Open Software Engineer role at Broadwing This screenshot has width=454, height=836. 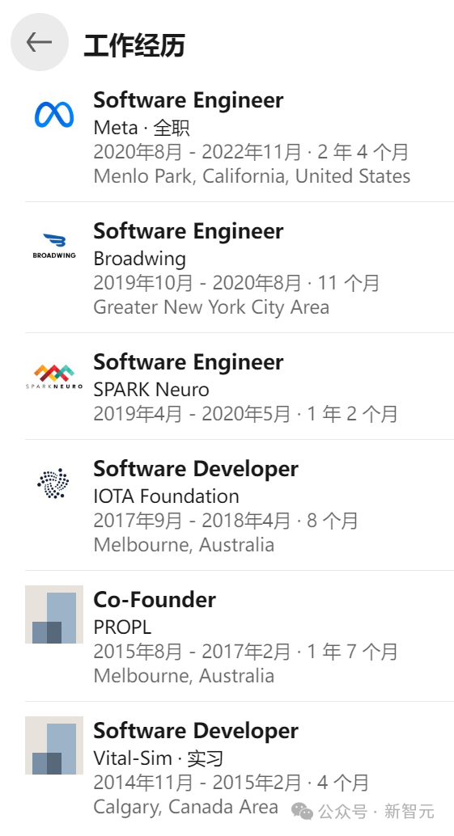point(189,231)
